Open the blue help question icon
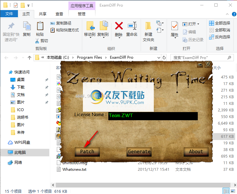 tap(234, 14)
